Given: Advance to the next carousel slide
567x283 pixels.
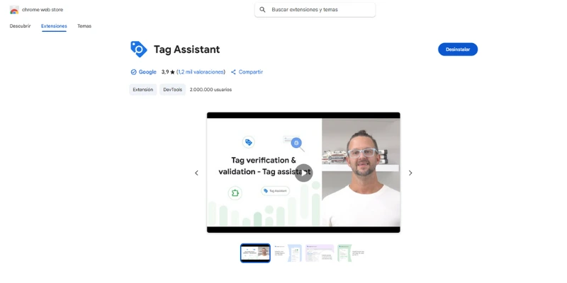Looking at the screenshot, I should [x=410, y=173].
